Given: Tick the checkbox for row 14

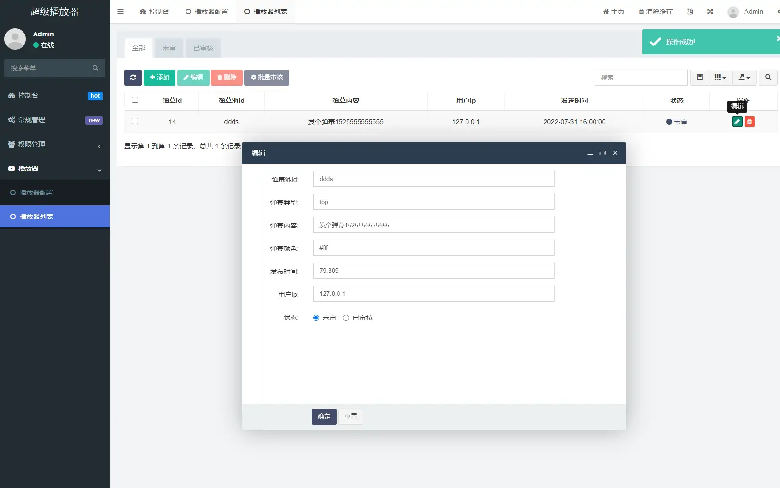Looking at the screenshot, I should (x=135, y=121).
